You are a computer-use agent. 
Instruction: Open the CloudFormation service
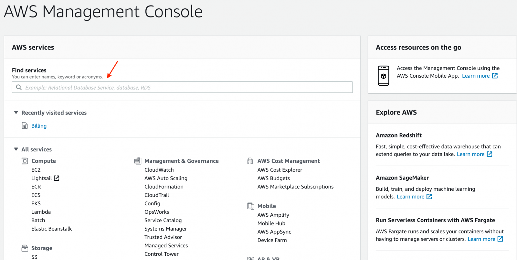click(164, 187)
